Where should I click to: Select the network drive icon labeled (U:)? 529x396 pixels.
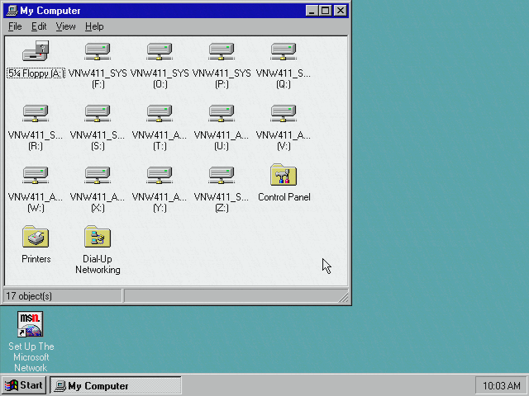222,113
